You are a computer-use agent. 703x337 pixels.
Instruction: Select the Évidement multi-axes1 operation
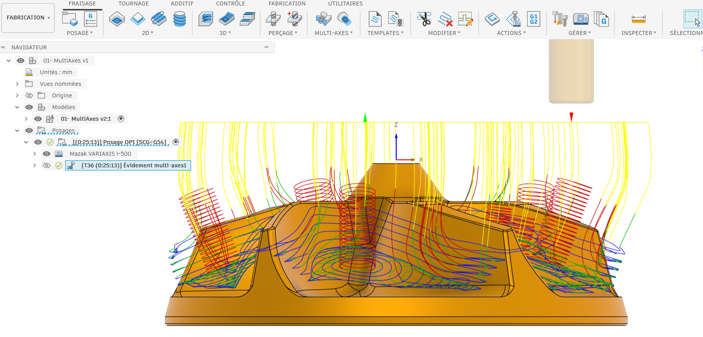pos(134,165)
